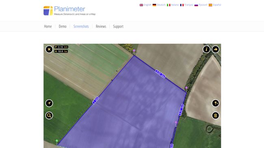Click the Spanish flag icon
This screenshot has height=148, width=264.
(x=210, y=5)
